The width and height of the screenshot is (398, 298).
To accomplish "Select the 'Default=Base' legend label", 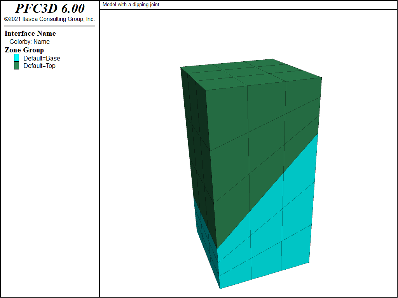I will tap(42, 58).
